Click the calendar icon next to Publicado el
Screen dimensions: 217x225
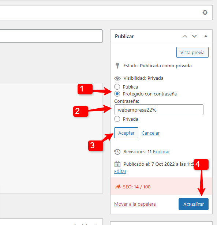tap(117, 164)
